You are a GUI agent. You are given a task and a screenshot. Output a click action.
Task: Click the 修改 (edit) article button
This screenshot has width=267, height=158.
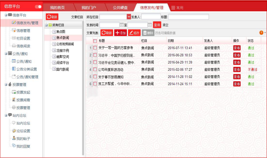pos(134,33)
